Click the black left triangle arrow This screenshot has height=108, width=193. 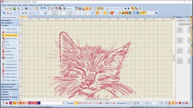click(125, 8)
